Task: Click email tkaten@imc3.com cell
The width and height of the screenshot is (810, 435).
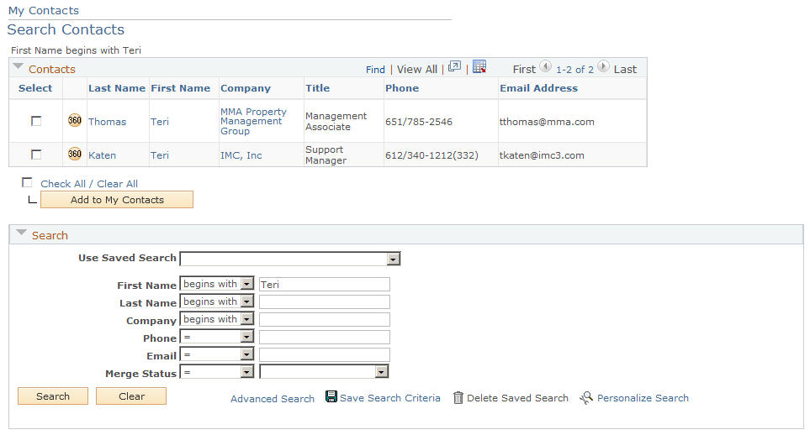Action: click(542, 155)
